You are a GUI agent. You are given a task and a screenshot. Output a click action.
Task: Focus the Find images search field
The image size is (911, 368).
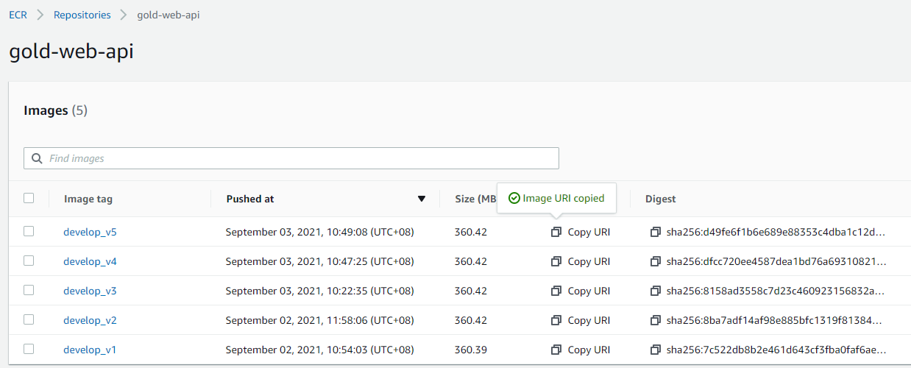point(302,158)
